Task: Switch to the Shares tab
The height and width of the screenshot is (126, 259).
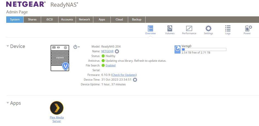Action: coord(32,19)
